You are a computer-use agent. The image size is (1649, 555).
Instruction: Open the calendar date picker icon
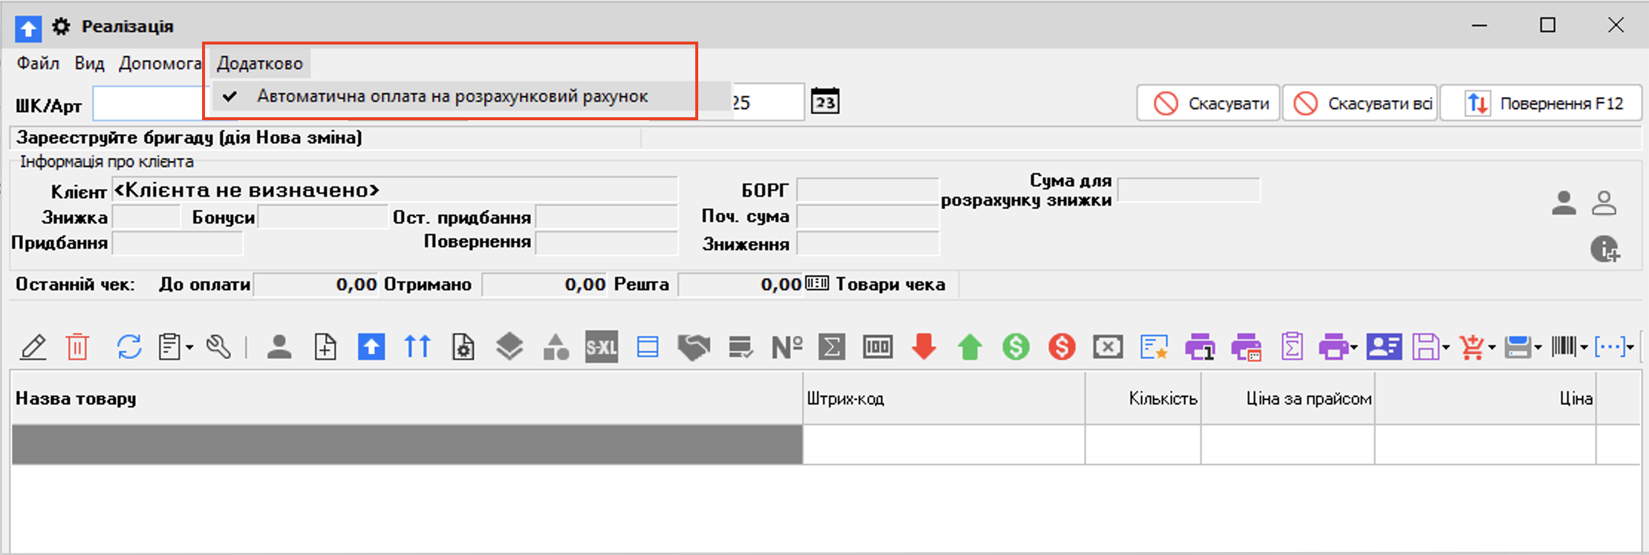[x=824, y=101]
